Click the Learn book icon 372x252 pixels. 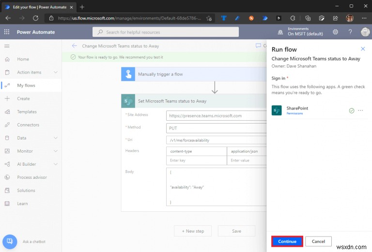click(7, 204)
